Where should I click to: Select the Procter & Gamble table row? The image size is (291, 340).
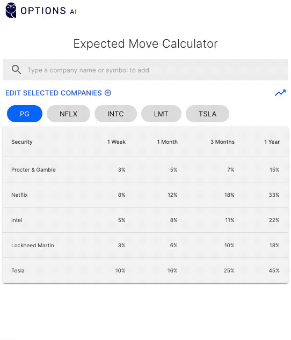tap(146, 169)
